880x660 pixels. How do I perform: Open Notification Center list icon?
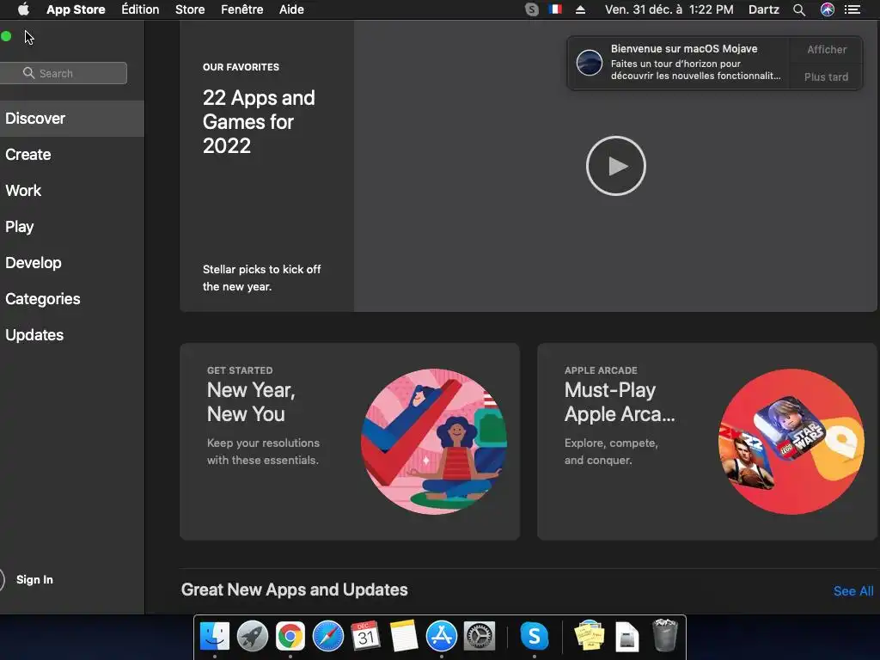(x=852, y=9)
